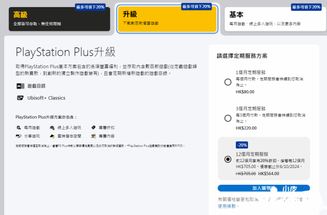Click the 分享遊玩 feature label
Viewport: 327px width, 215px height.
point(32,136)
